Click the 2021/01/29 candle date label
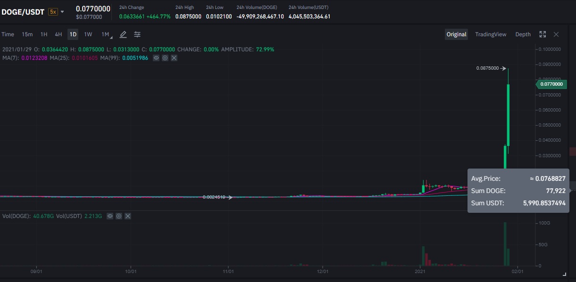 click(x=17, y=49)
